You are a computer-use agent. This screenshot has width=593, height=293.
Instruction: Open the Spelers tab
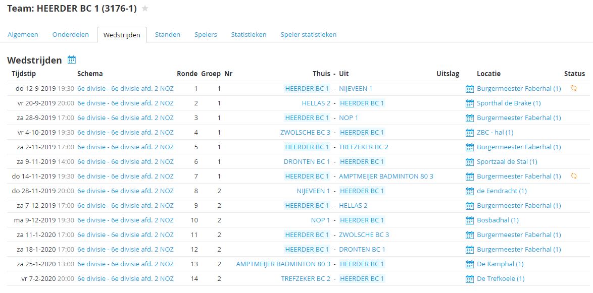pos(206,35)
